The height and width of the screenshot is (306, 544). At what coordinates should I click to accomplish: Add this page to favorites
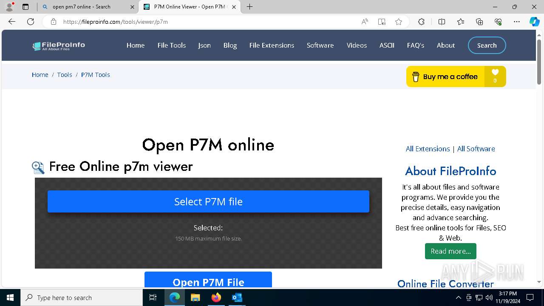[x=399, y=22]
